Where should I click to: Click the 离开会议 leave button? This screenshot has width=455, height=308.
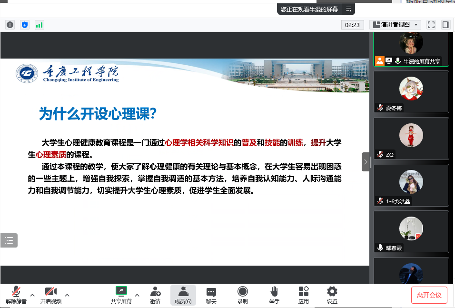pos(429,295)
